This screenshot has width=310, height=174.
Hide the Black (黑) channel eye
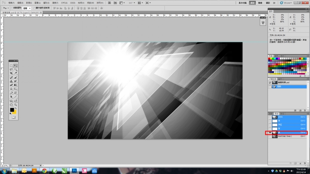coord(270,133)
